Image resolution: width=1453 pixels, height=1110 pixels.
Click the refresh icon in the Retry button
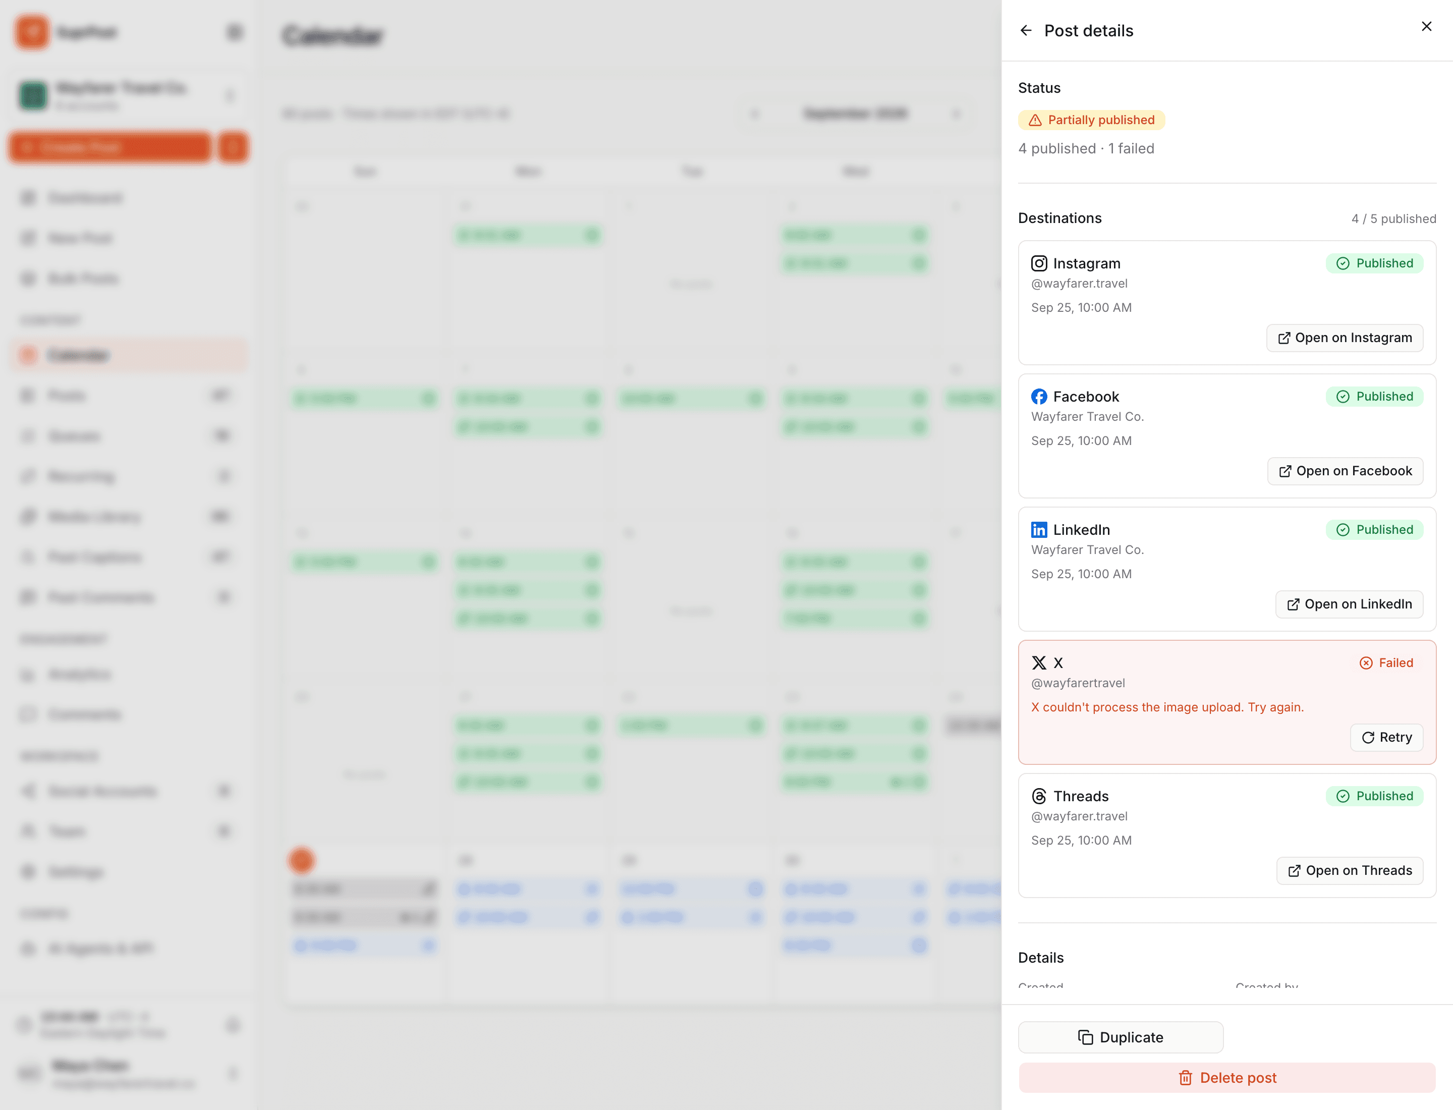(1368, 737)
